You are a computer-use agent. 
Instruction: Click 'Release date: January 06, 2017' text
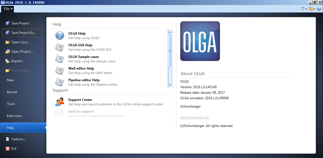(202, 93)
